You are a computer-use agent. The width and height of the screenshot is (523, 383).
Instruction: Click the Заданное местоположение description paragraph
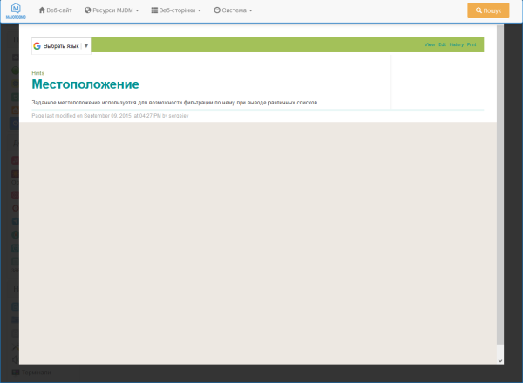pyautogui.click(x=175, y=103)
